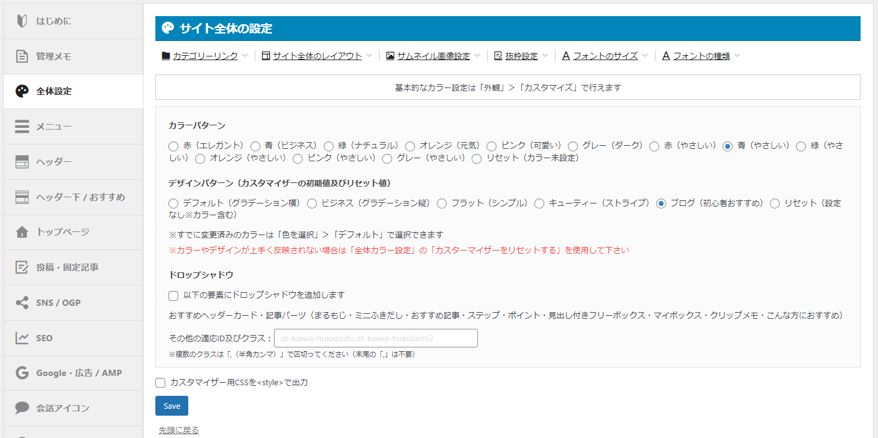Click the A icon next to フォントの種類
Screen dimensions: 878x438
666,56
